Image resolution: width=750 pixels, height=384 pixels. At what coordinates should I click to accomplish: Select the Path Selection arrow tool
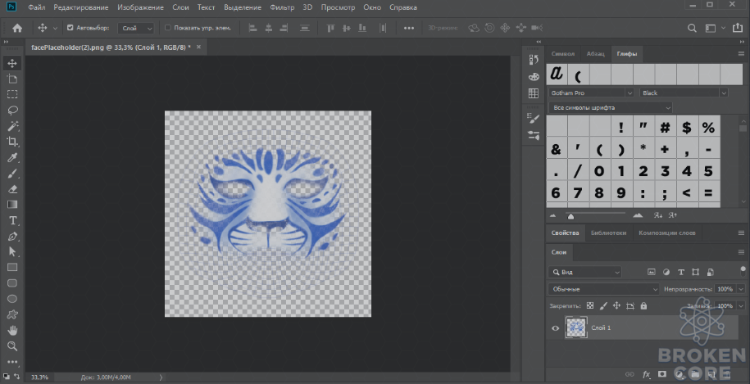[x=12, y=251]
